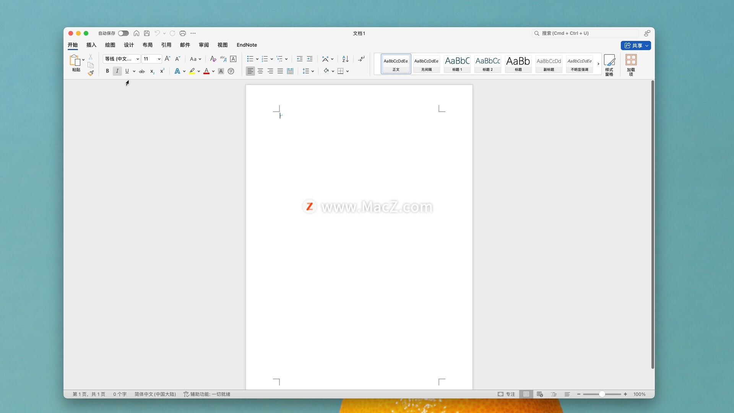Justify the text alignment

280,71
